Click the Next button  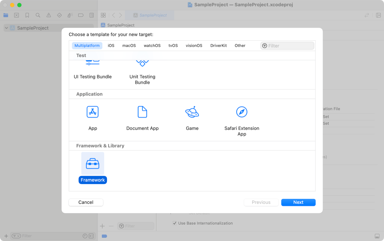click(x=298, y=202)
